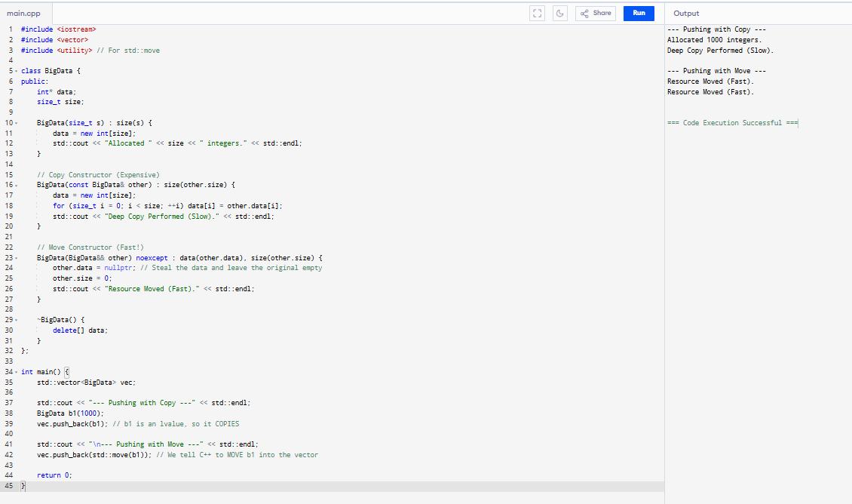Click 'Deep Copy Performed (Slow).' output line
The width and height of the screenshot is (852, 504).
coord(721,51)
